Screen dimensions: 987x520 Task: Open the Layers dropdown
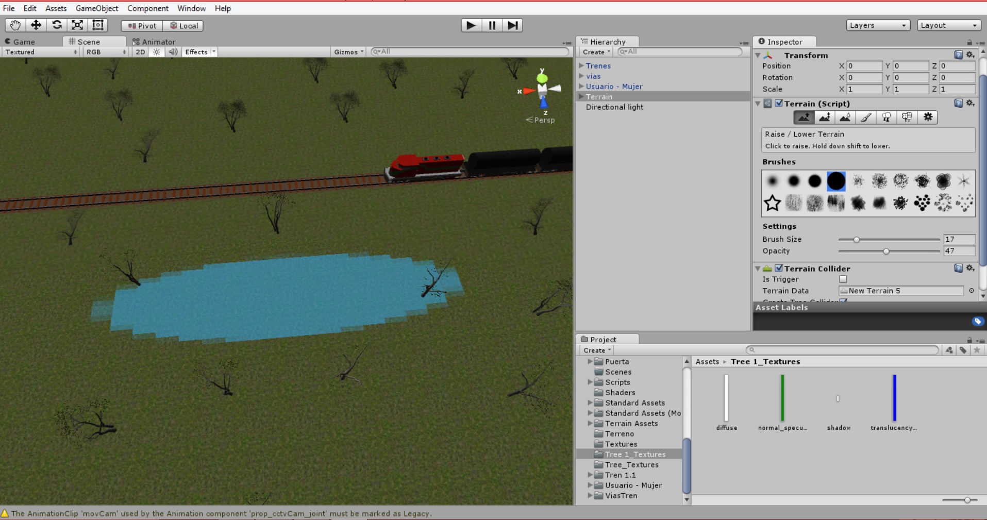(877, 25)
